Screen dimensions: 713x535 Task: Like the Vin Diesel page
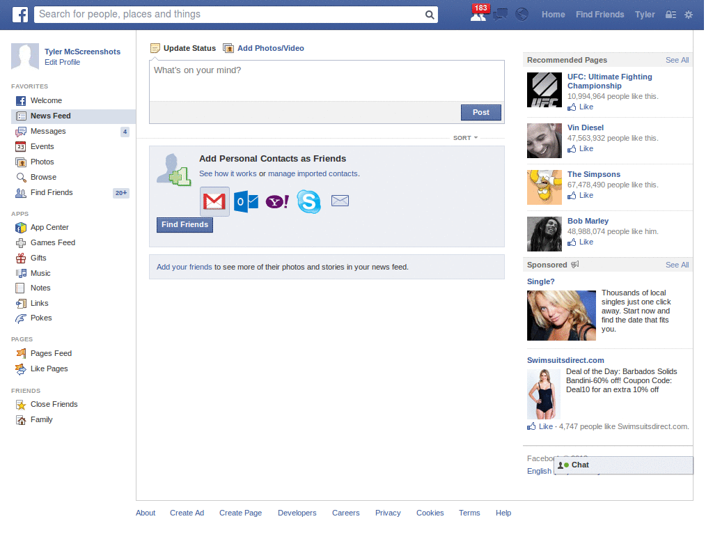(580, 149)
